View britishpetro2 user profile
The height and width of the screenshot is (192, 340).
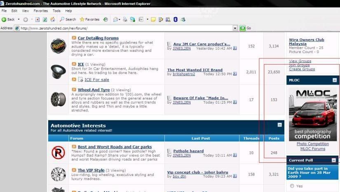tap(184, 74)
